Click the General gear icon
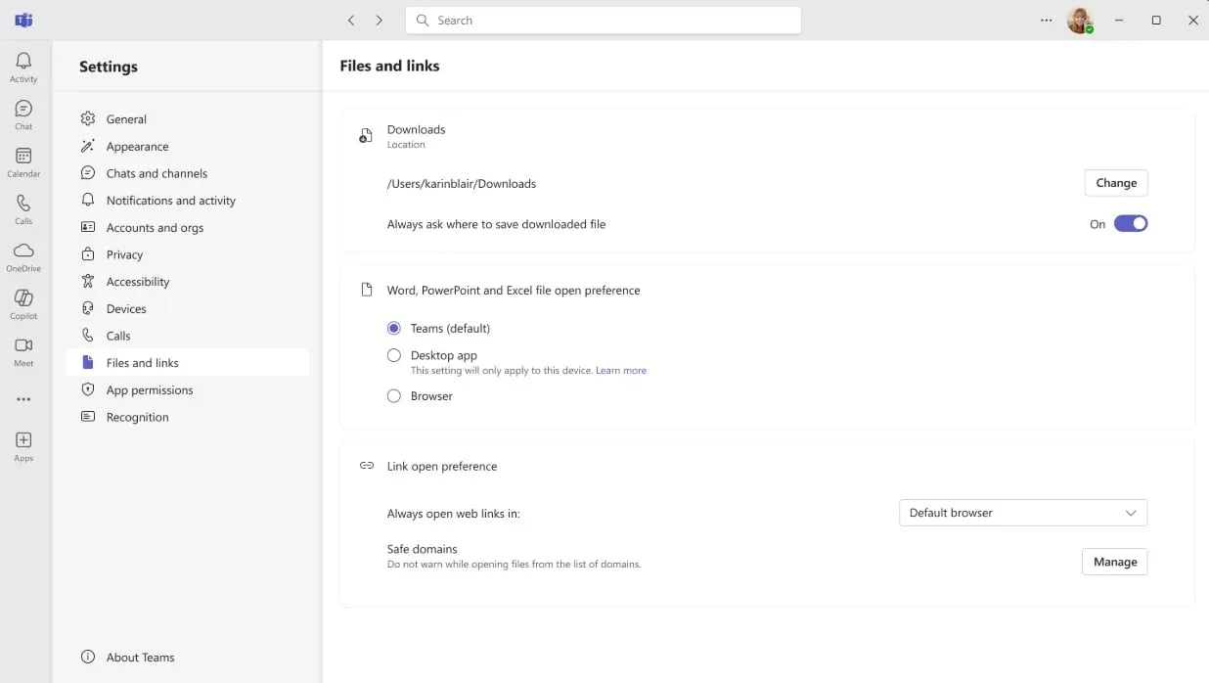 click(88, 119)
